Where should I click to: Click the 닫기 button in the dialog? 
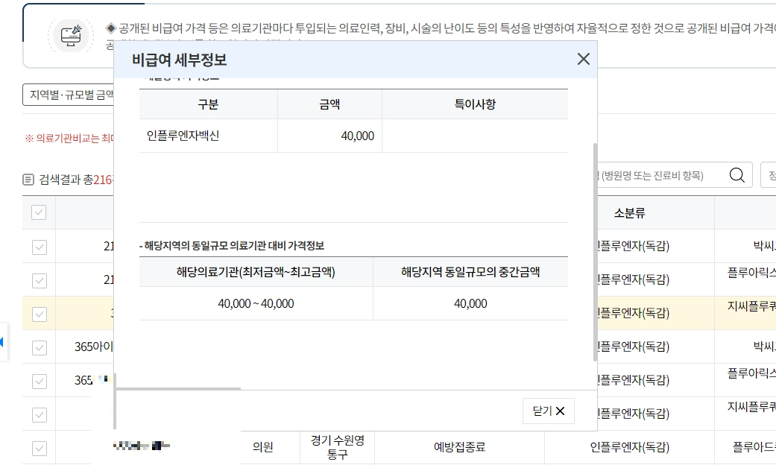point(549,411)
